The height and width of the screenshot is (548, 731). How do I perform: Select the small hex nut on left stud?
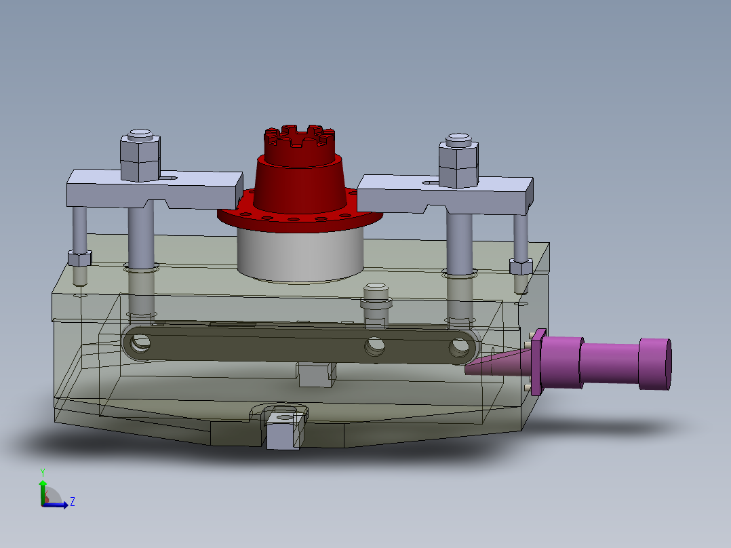coord(80,258)
